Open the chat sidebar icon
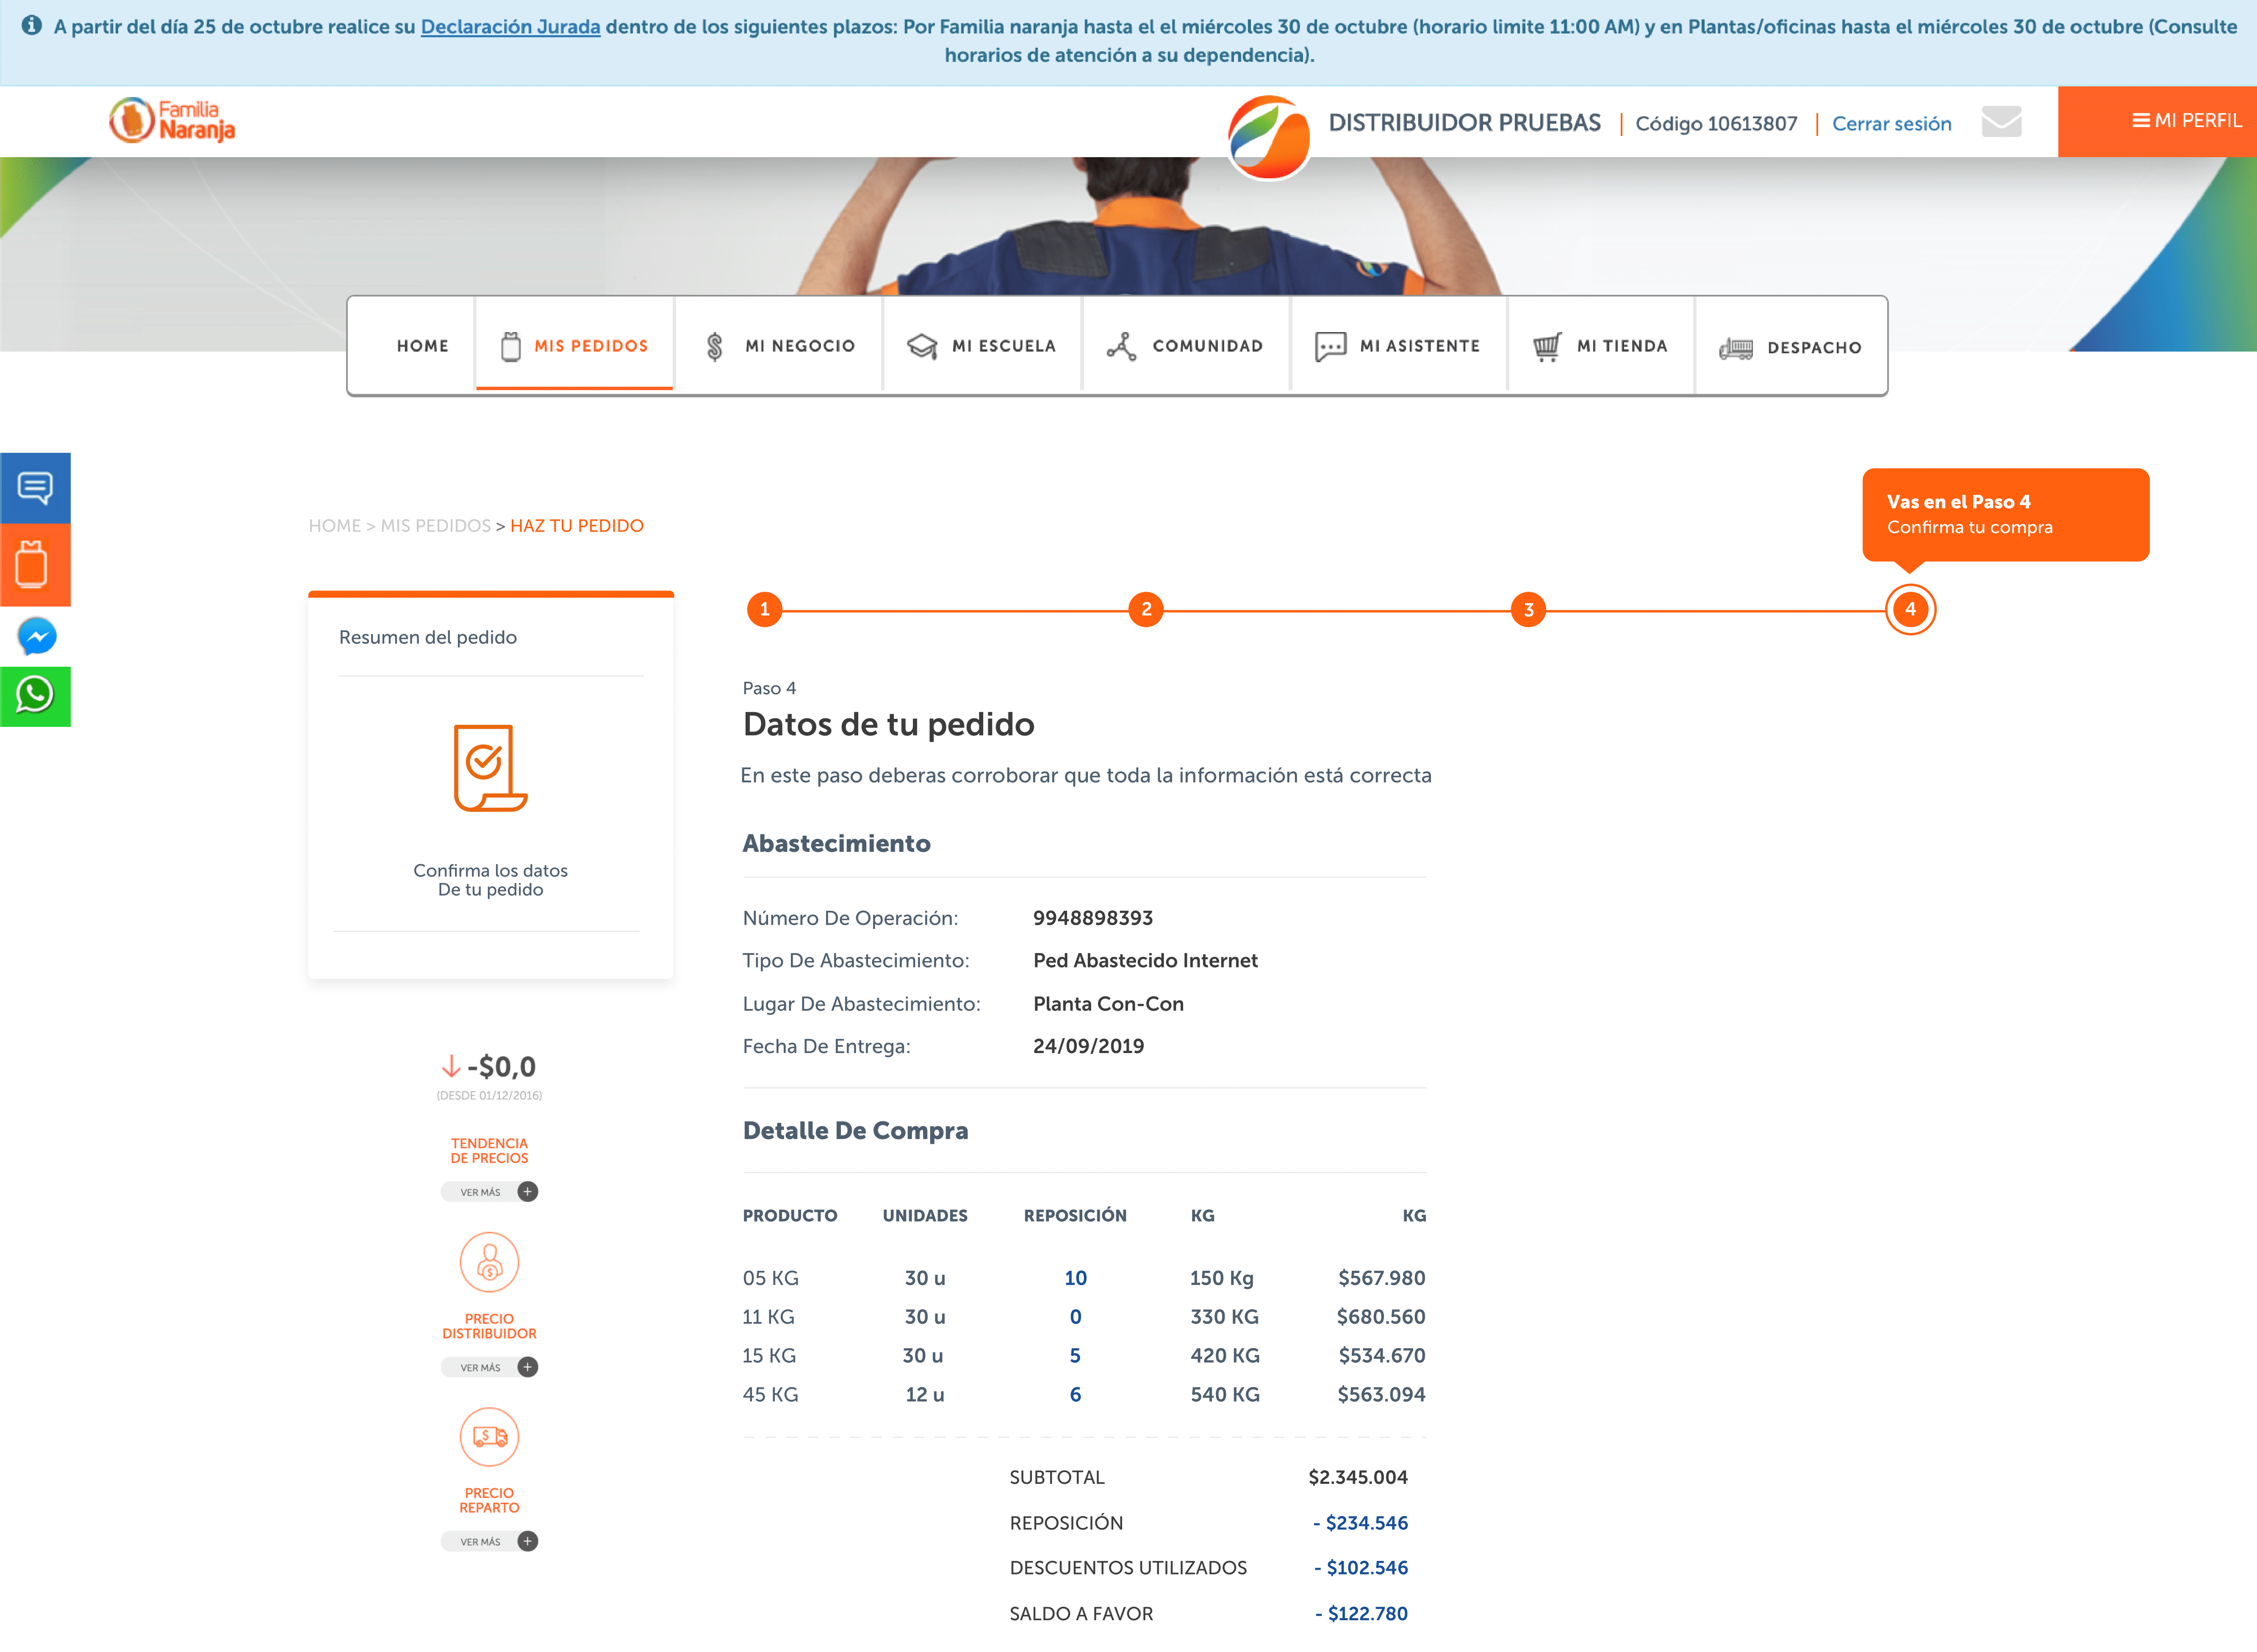This screenshot has width=2257, height=1652. coord(35,488)
